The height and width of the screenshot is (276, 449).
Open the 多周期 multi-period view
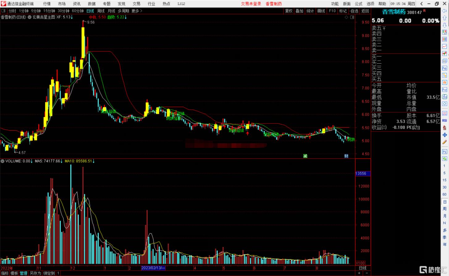(124, 11)
